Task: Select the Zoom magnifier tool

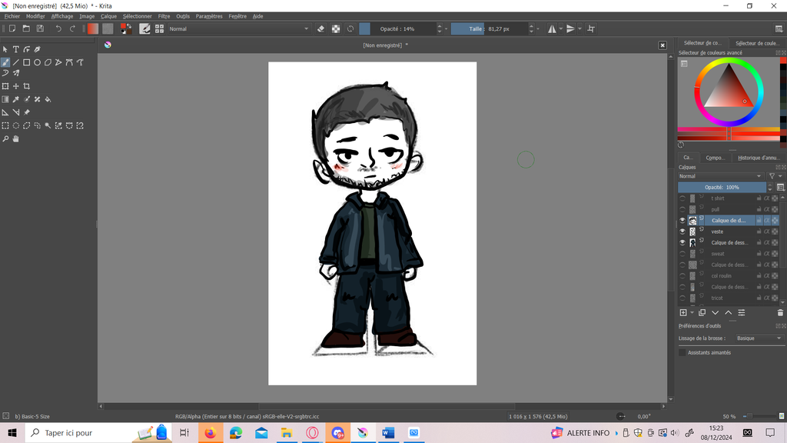Action: coord(5,139)
